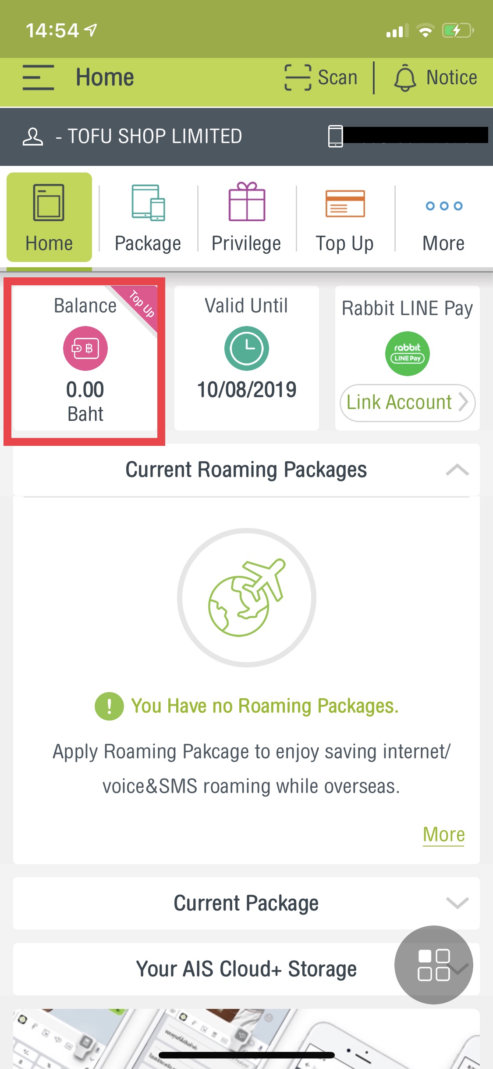Open the floating grid shortcut button

[433, 965]
